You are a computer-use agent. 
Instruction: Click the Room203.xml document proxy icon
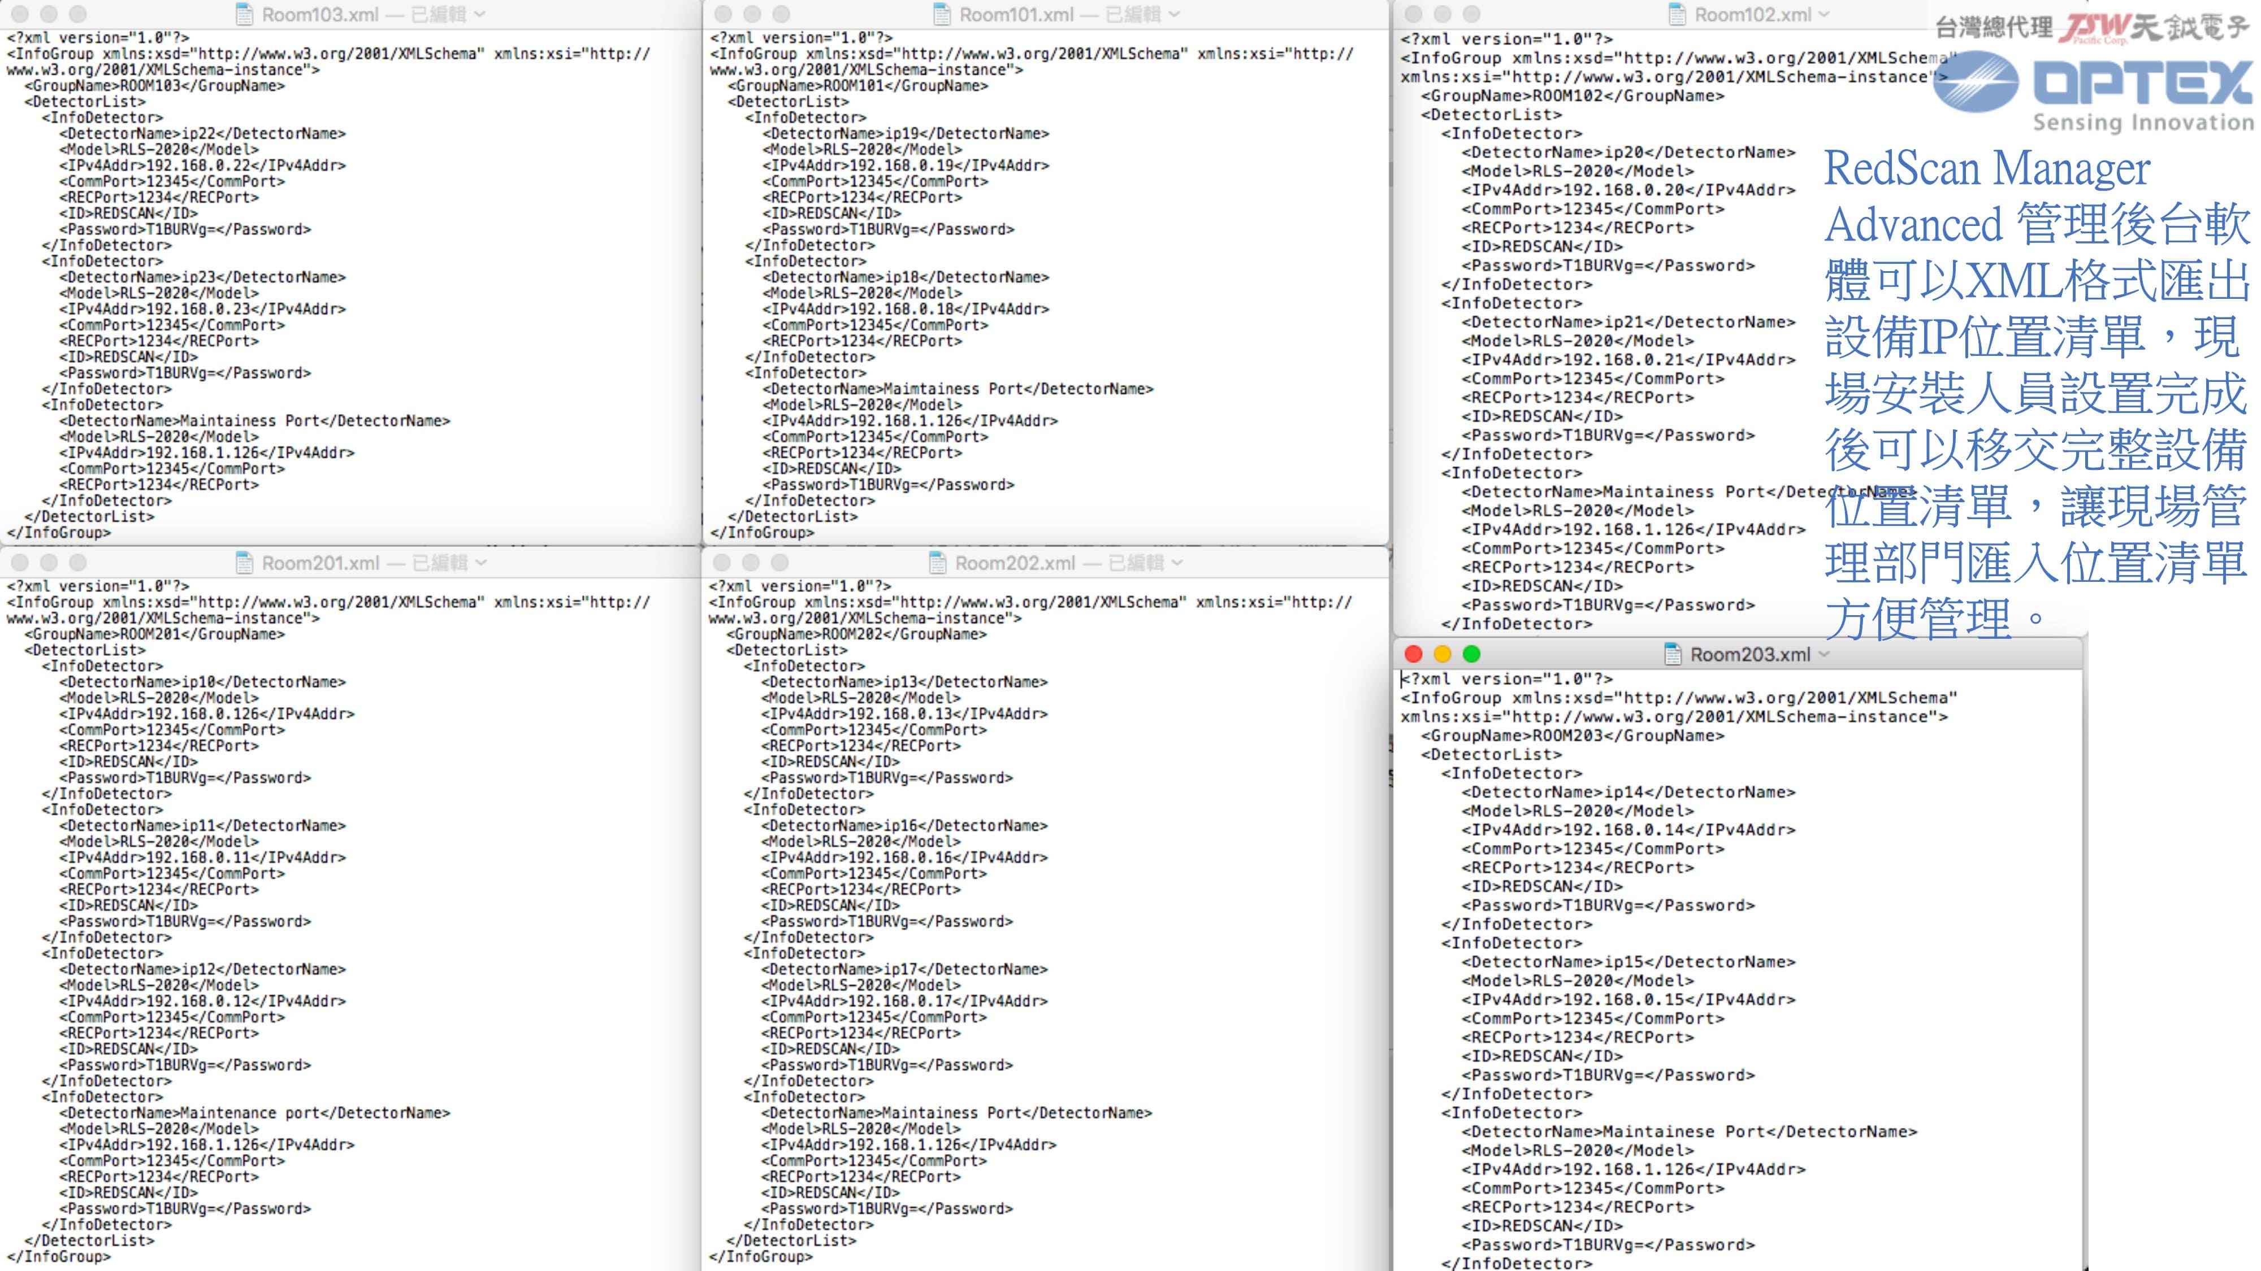[1673, 654]
